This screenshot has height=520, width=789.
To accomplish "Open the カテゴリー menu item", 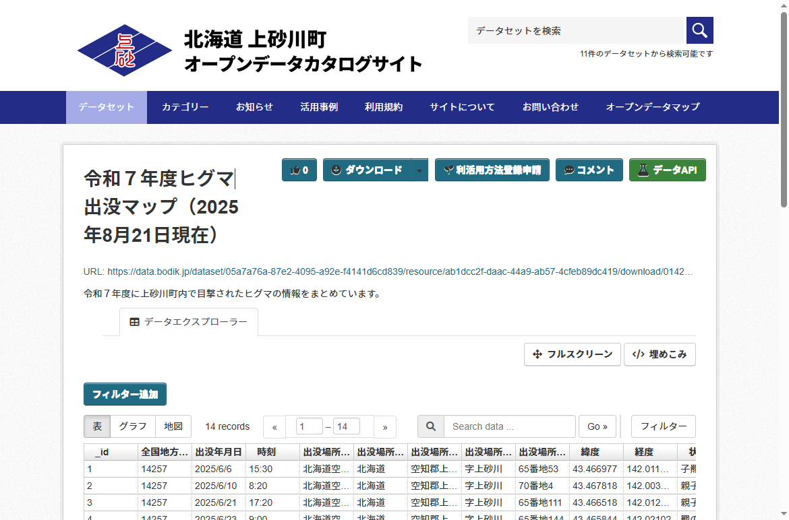I will point(185,107).
